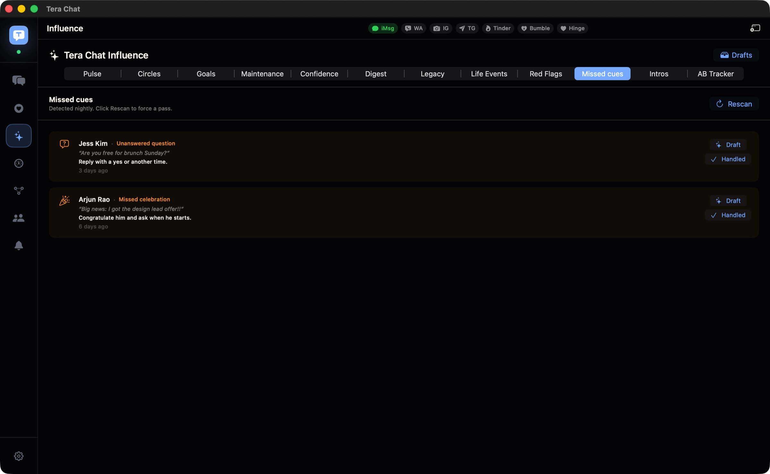Toggle the Bumble platform filter
Image resolution: width=770 pixels, height=474 pixels.
[x=535, y=28]
